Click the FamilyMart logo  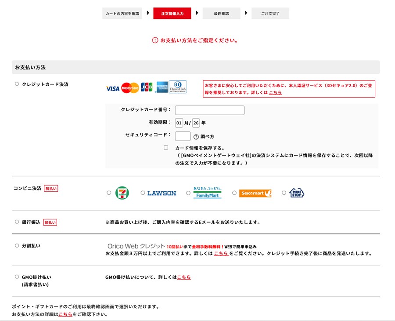tap(207, 193)
